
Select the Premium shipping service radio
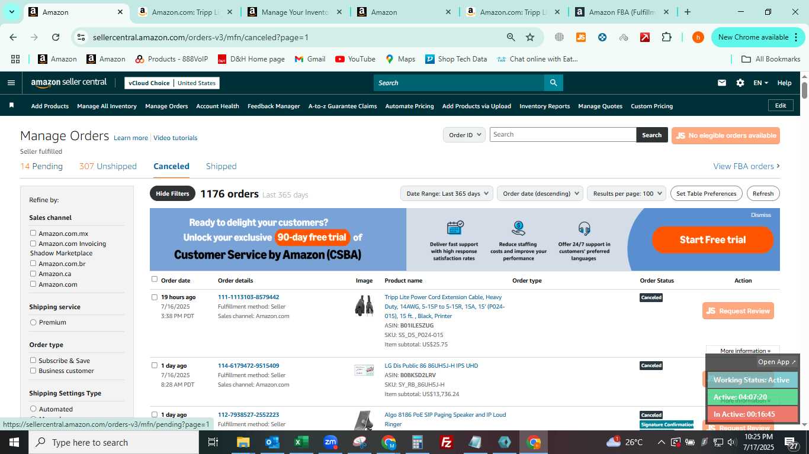33,322
